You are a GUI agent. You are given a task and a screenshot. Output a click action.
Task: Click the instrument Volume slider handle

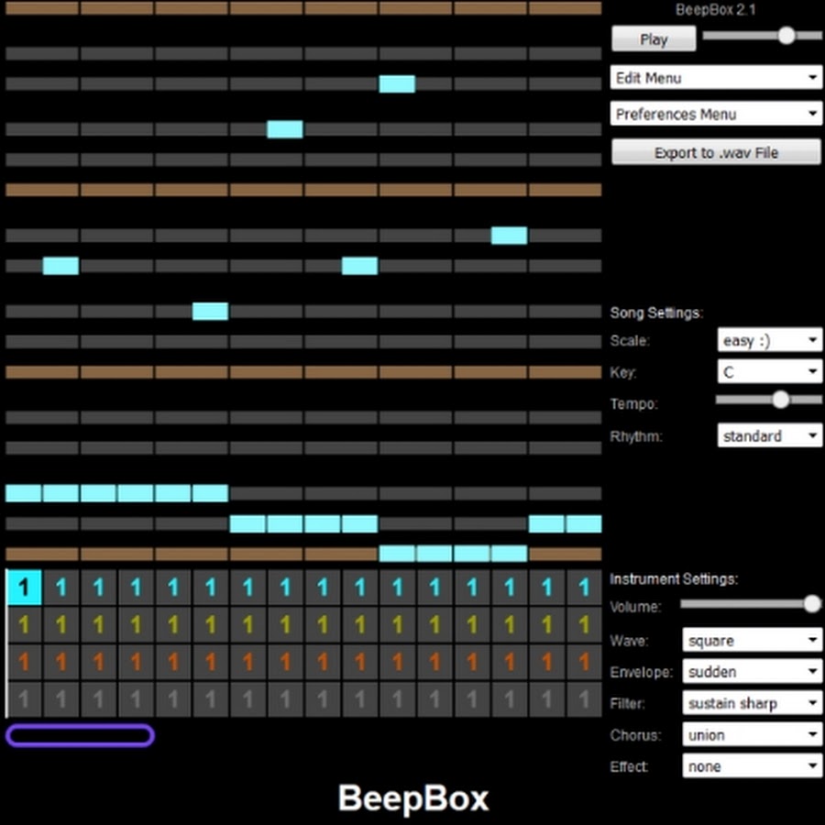point(812,603)
